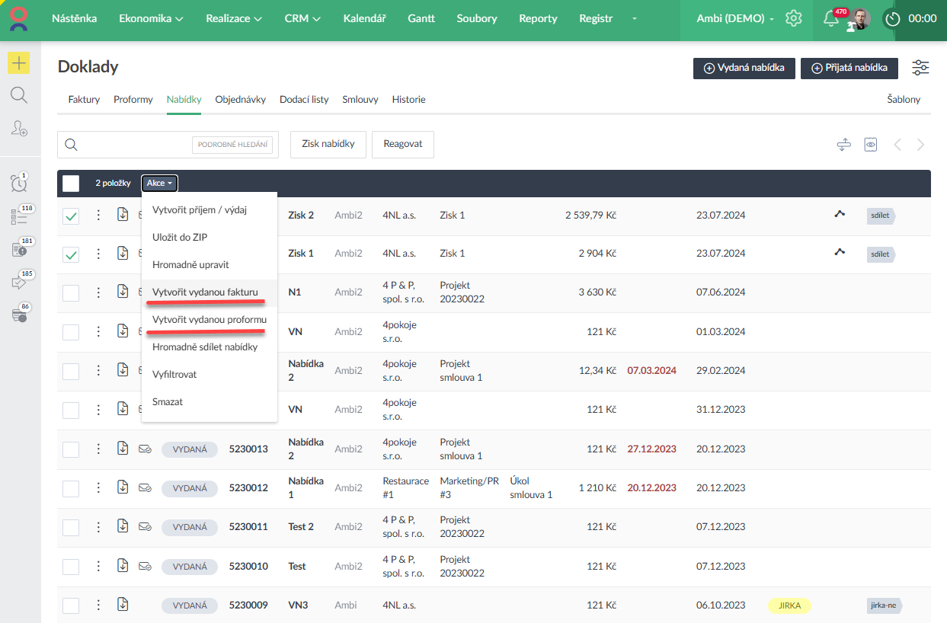
Task: Switch to the Objednávky tab
Action: 240,100
